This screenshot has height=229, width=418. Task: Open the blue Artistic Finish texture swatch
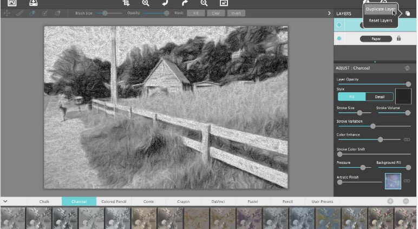click(x=393, y=181)
